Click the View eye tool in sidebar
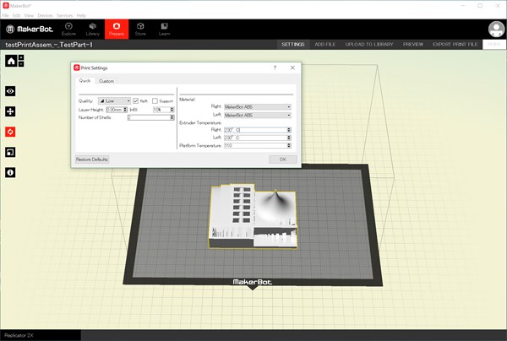This screenshot has width=507, height=341. 10,91
